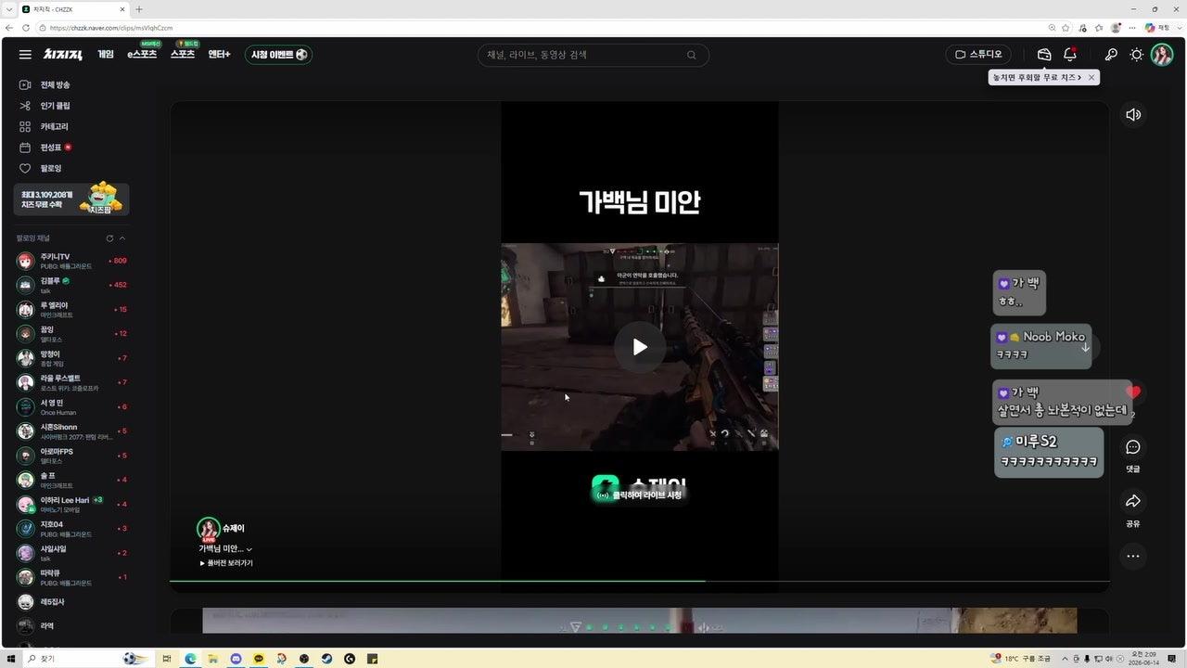Open the Windows Start menu
Screen dimensions: 1187x668
[10, 659]
